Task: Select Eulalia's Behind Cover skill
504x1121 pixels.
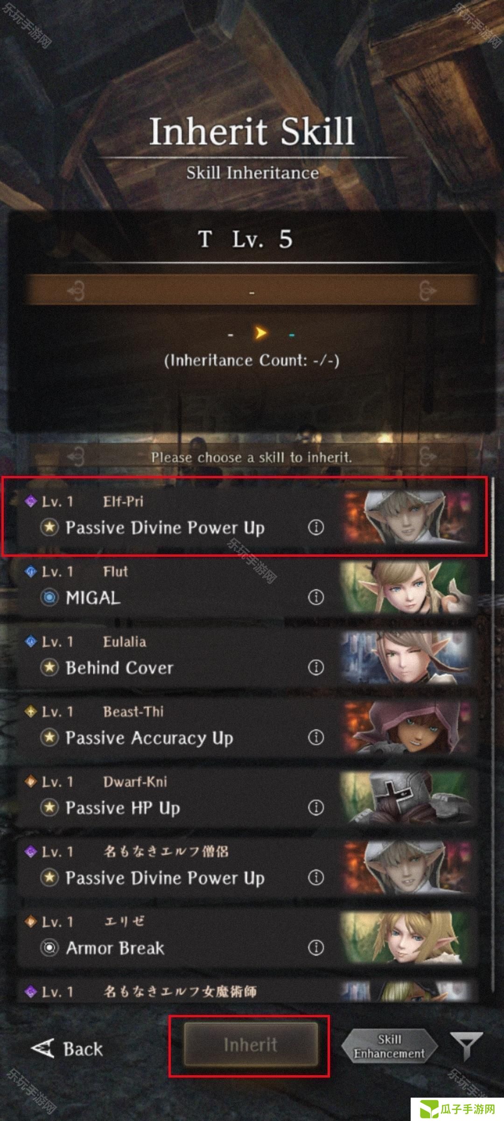Action: coord(247,656)
